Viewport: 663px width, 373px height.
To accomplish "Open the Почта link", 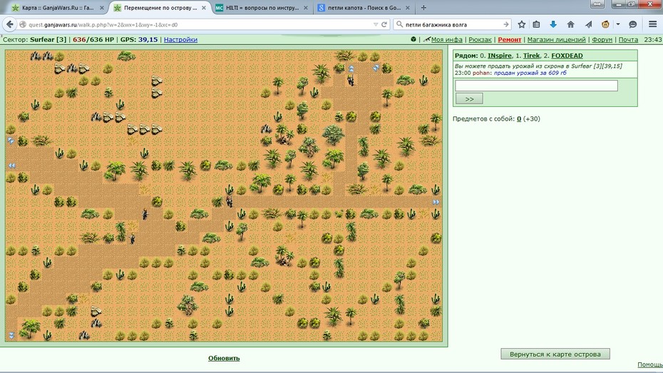I will (628, 39).
